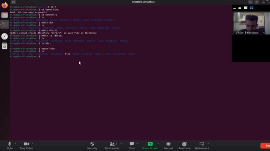This screenshot has height=151, width=270.
Task: Click the terminal search magnifier icon
Action: [x=250, y=2]
